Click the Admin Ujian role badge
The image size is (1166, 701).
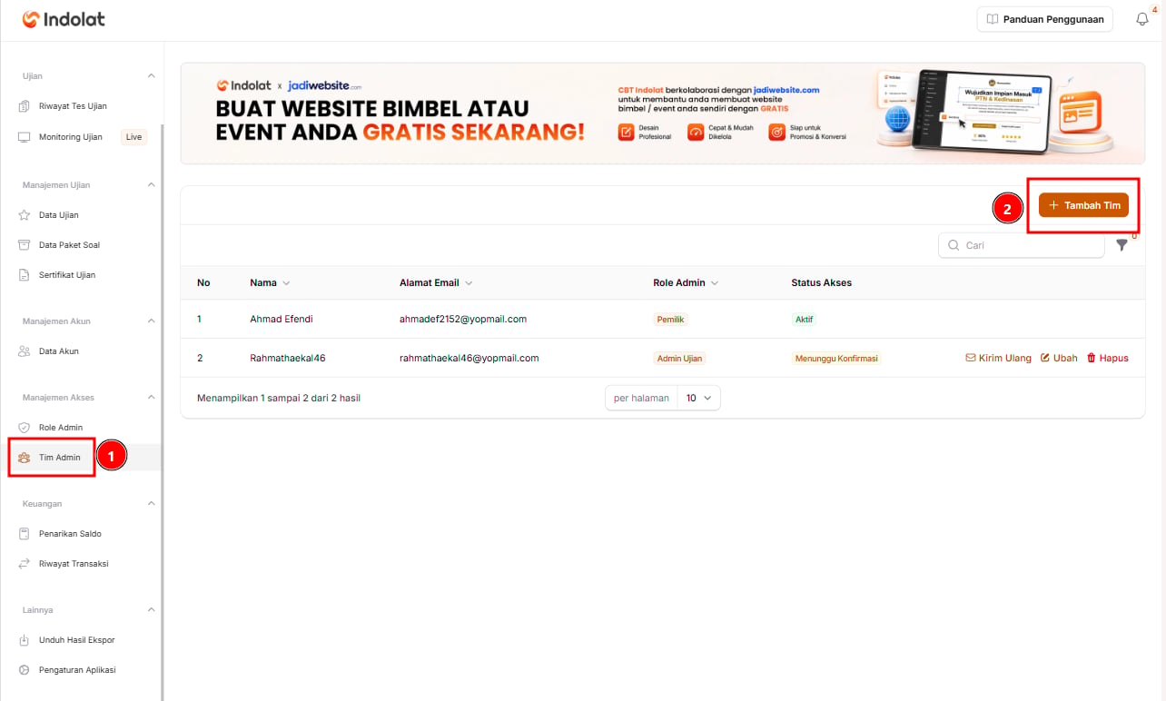click(679, 359)
